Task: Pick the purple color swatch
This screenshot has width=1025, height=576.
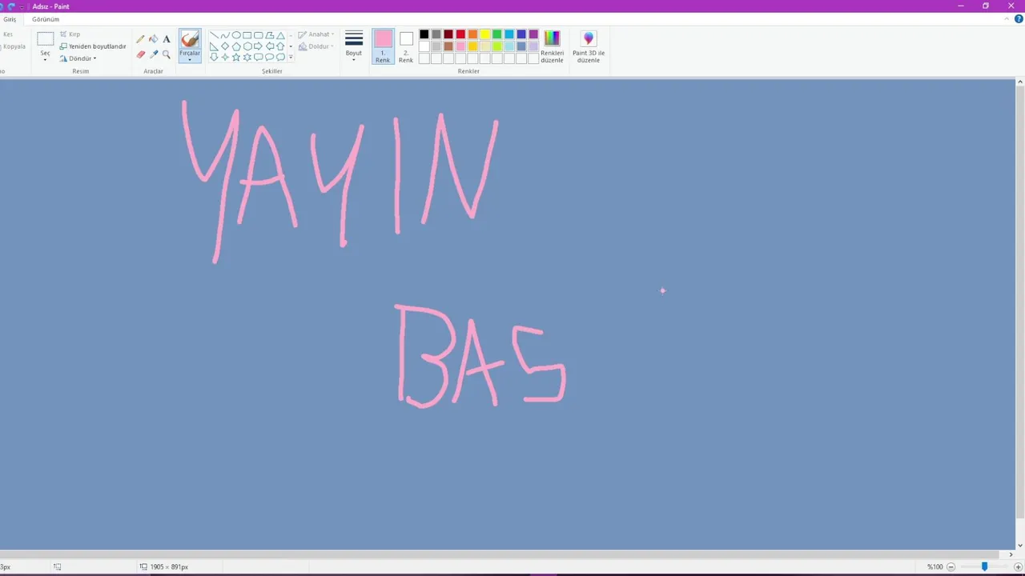Action: click(533, 34)
